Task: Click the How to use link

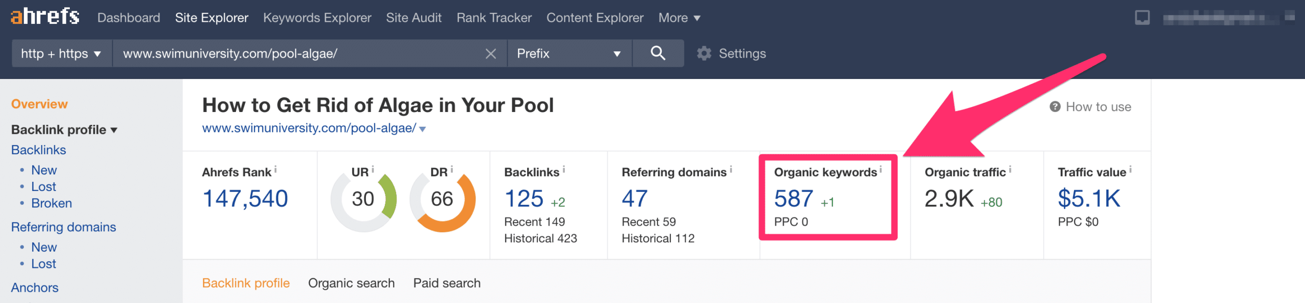Action: tap(1098, 107)
